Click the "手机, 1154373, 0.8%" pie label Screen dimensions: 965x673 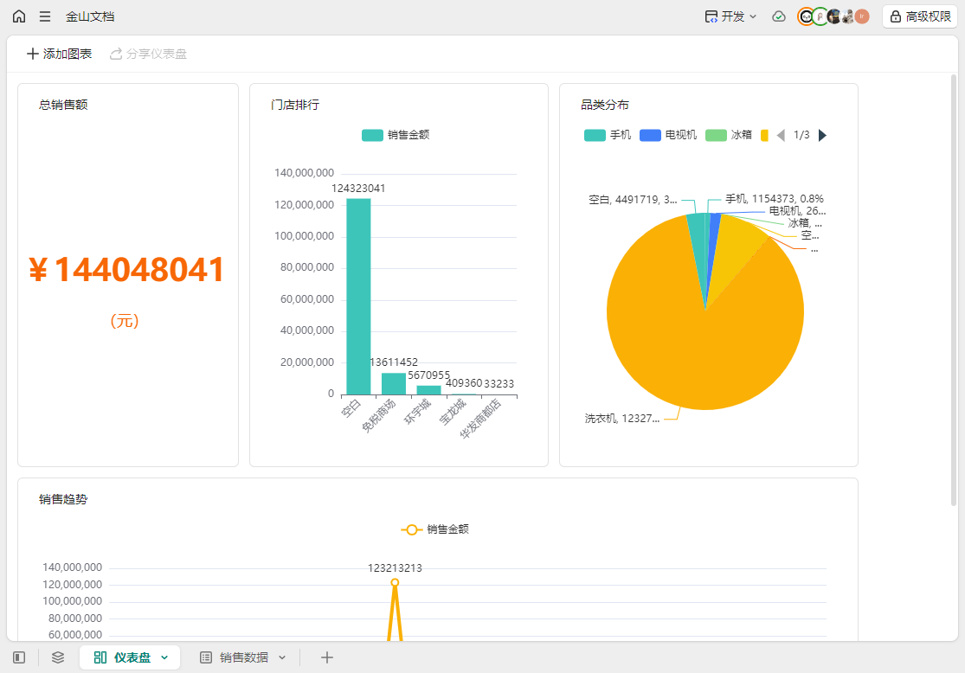775,199
